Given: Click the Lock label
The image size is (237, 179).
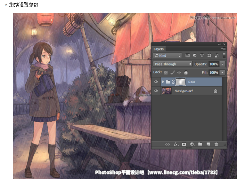Looking at the screenshot, I should coord(157,72).
